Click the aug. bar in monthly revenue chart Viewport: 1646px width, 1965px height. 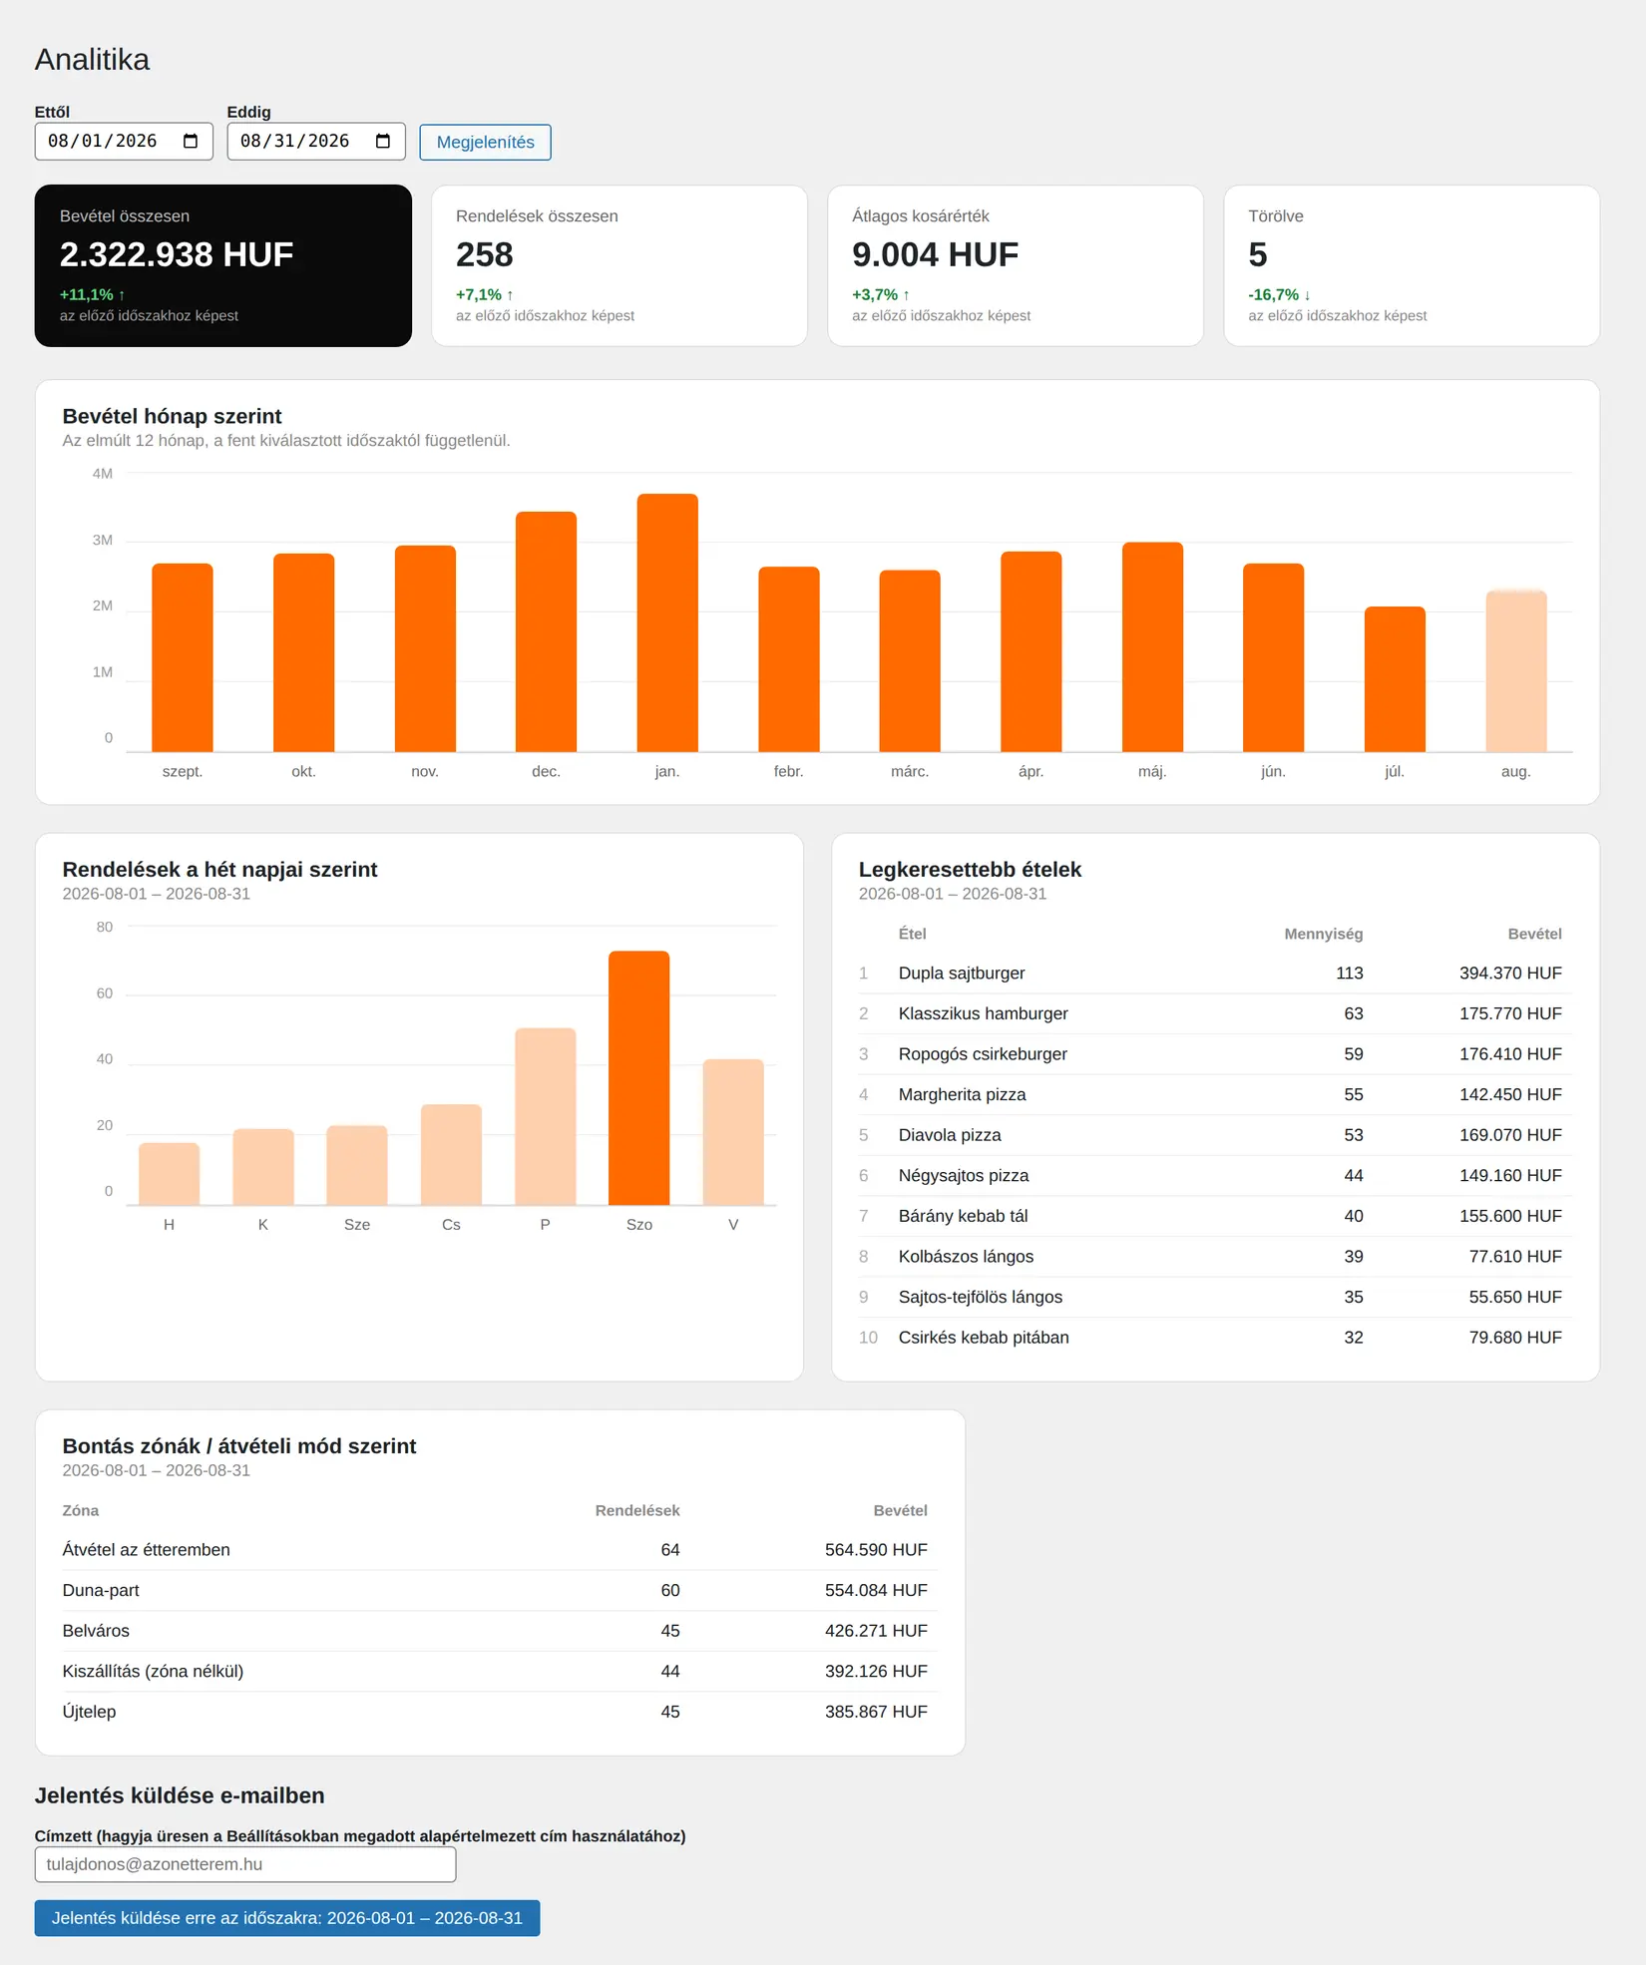pyautogui.click(x=1516, y=671)
